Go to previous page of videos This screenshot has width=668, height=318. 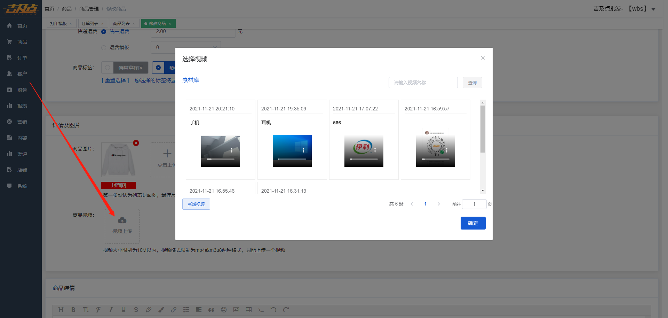click(x=412, y=204)
